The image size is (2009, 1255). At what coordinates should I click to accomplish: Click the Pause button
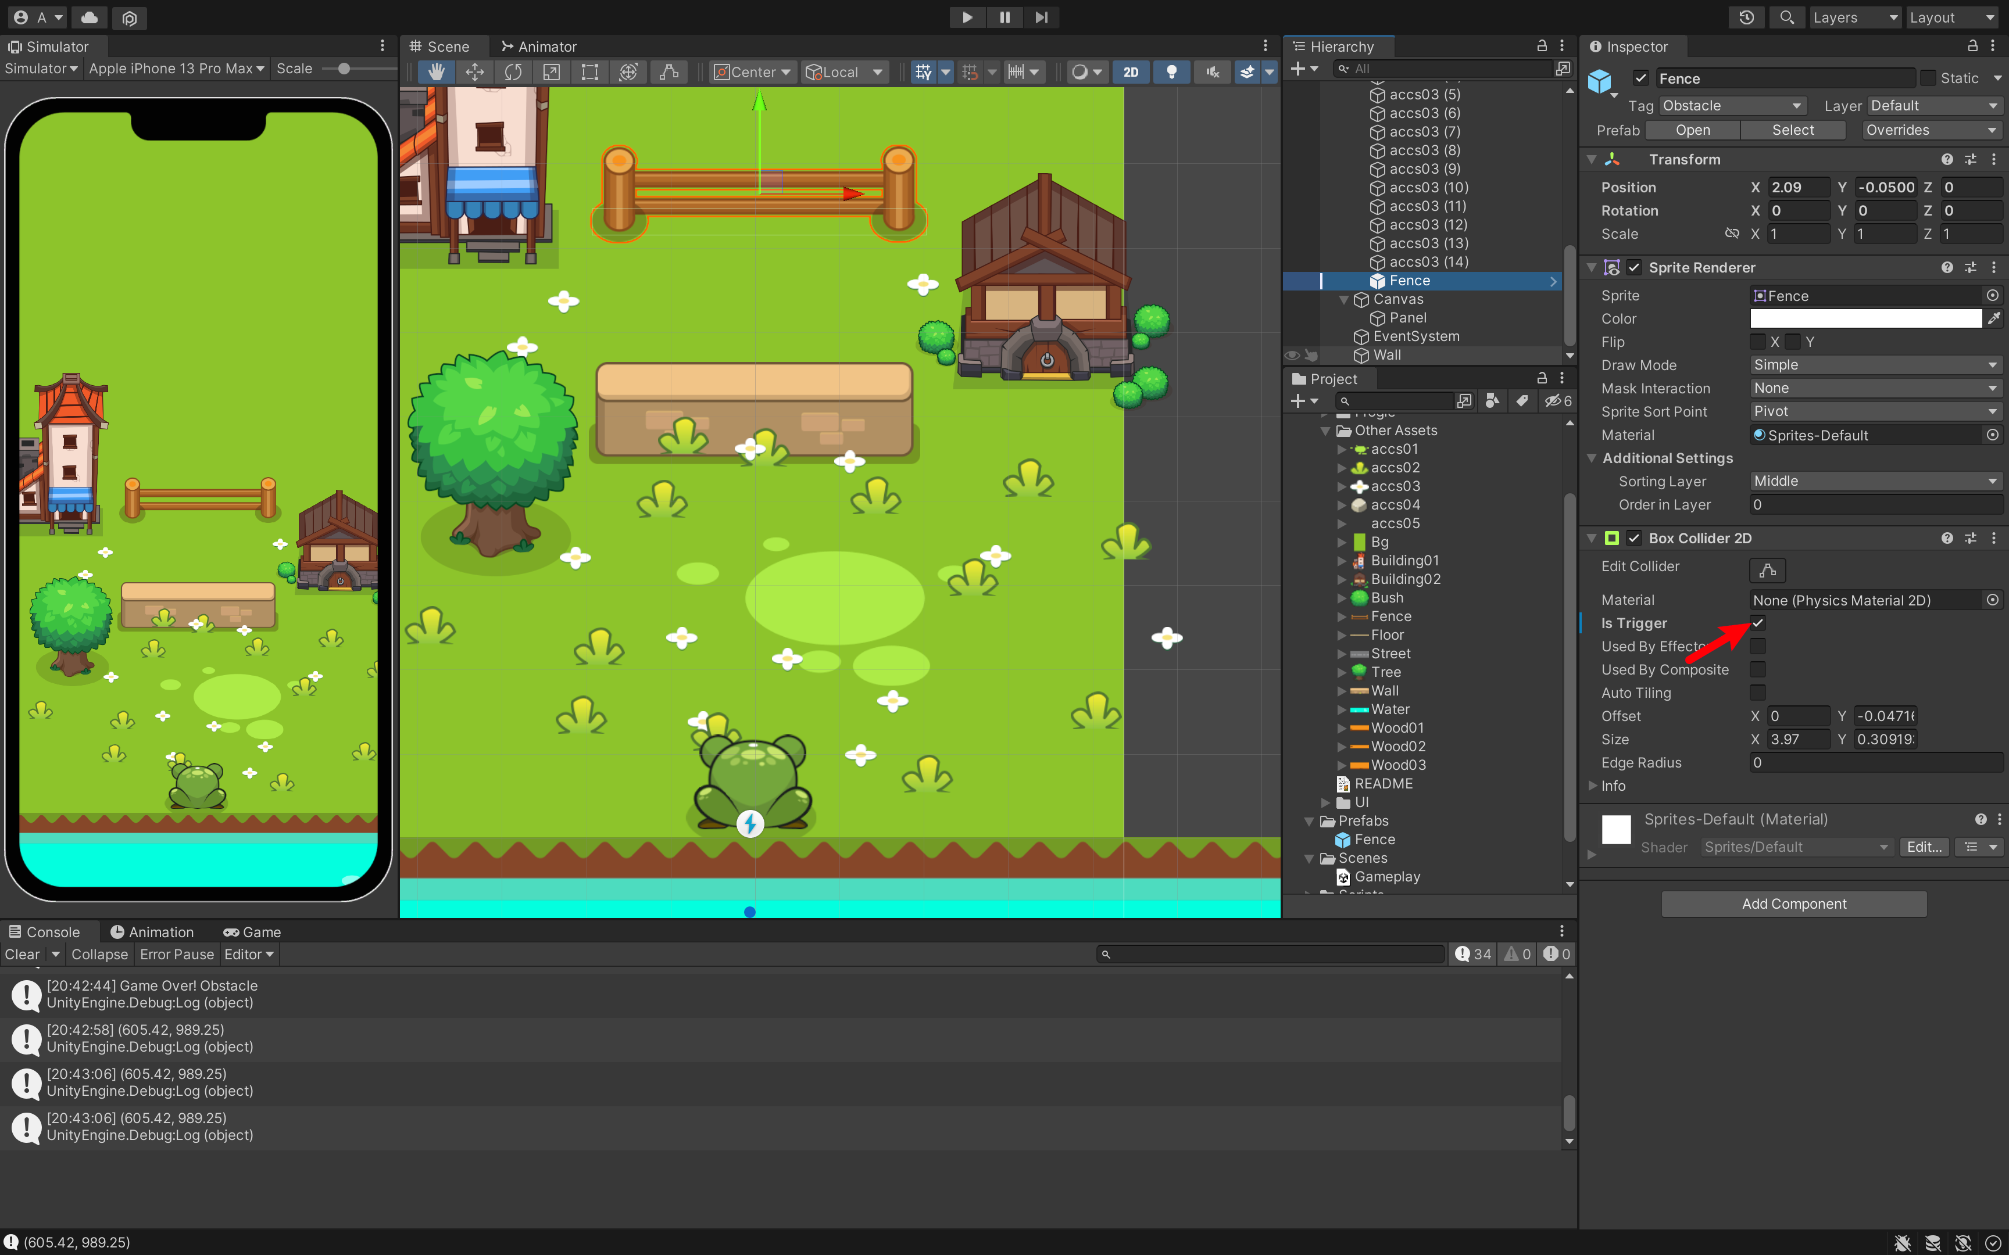[x=1004, y=17]
